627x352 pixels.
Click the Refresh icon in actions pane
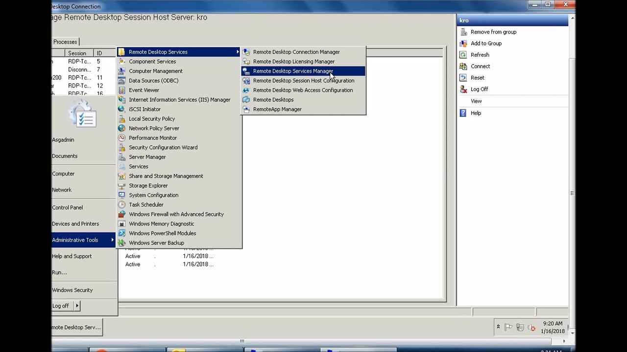click(x=463, y=55)
